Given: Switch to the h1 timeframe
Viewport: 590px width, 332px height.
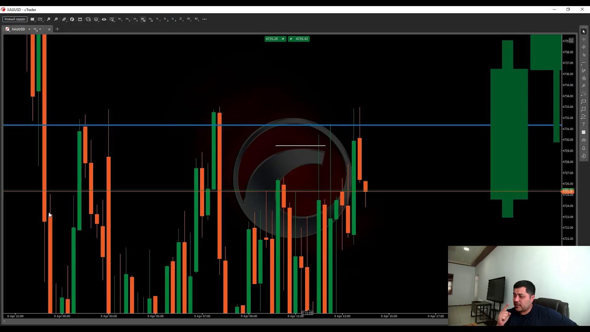Looking at the screenshot, I should (x=158, y=19).
